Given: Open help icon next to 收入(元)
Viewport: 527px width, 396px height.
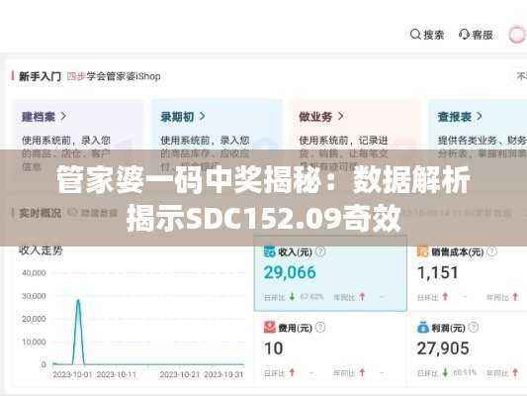Looking at the screenshot, I should pos(321,251).
